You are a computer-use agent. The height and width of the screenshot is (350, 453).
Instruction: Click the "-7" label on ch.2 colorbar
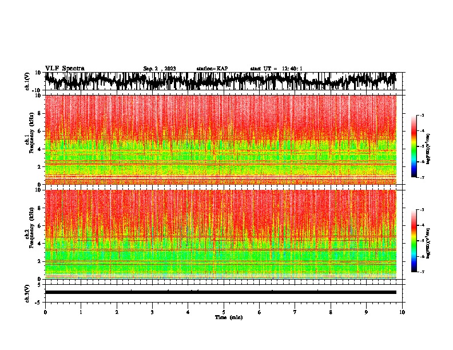[422, 272]
